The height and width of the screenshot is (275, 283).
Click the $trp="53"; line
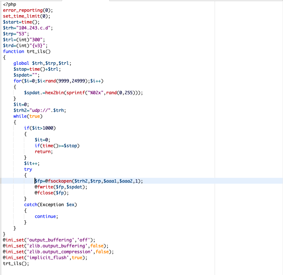(x=16, y=34)
